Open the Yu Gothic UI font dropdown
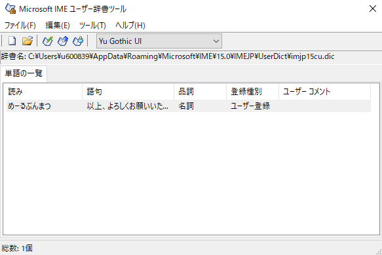This screenshot has width=382, height=255. [159, 41]
